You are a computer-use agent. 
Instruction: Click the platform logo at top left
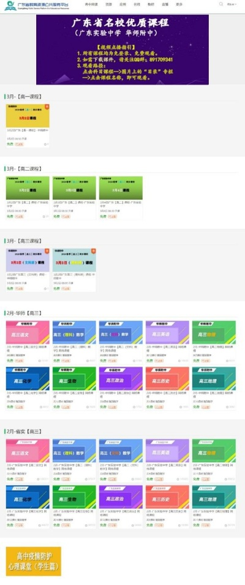[x=37, y=6]
